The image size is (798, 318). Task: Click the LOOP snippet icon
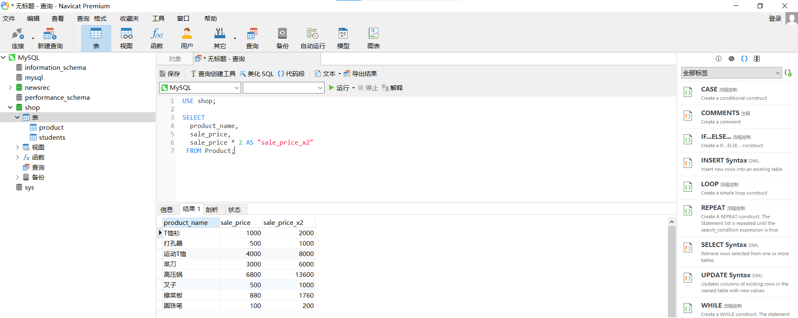coord(688,187)
